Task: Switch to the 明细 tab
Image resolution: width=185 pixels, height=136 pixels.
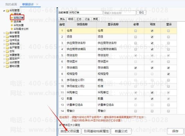Action: point(71,19)
